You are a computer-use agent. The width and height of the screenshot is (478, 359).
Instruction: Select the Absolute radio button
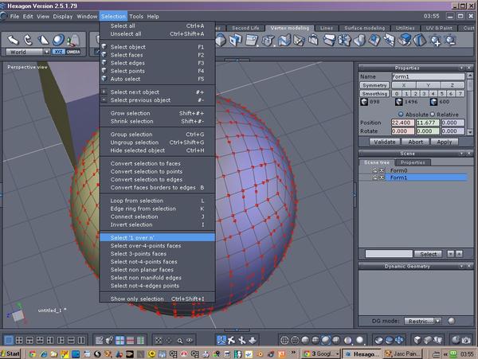pos(401,114)
